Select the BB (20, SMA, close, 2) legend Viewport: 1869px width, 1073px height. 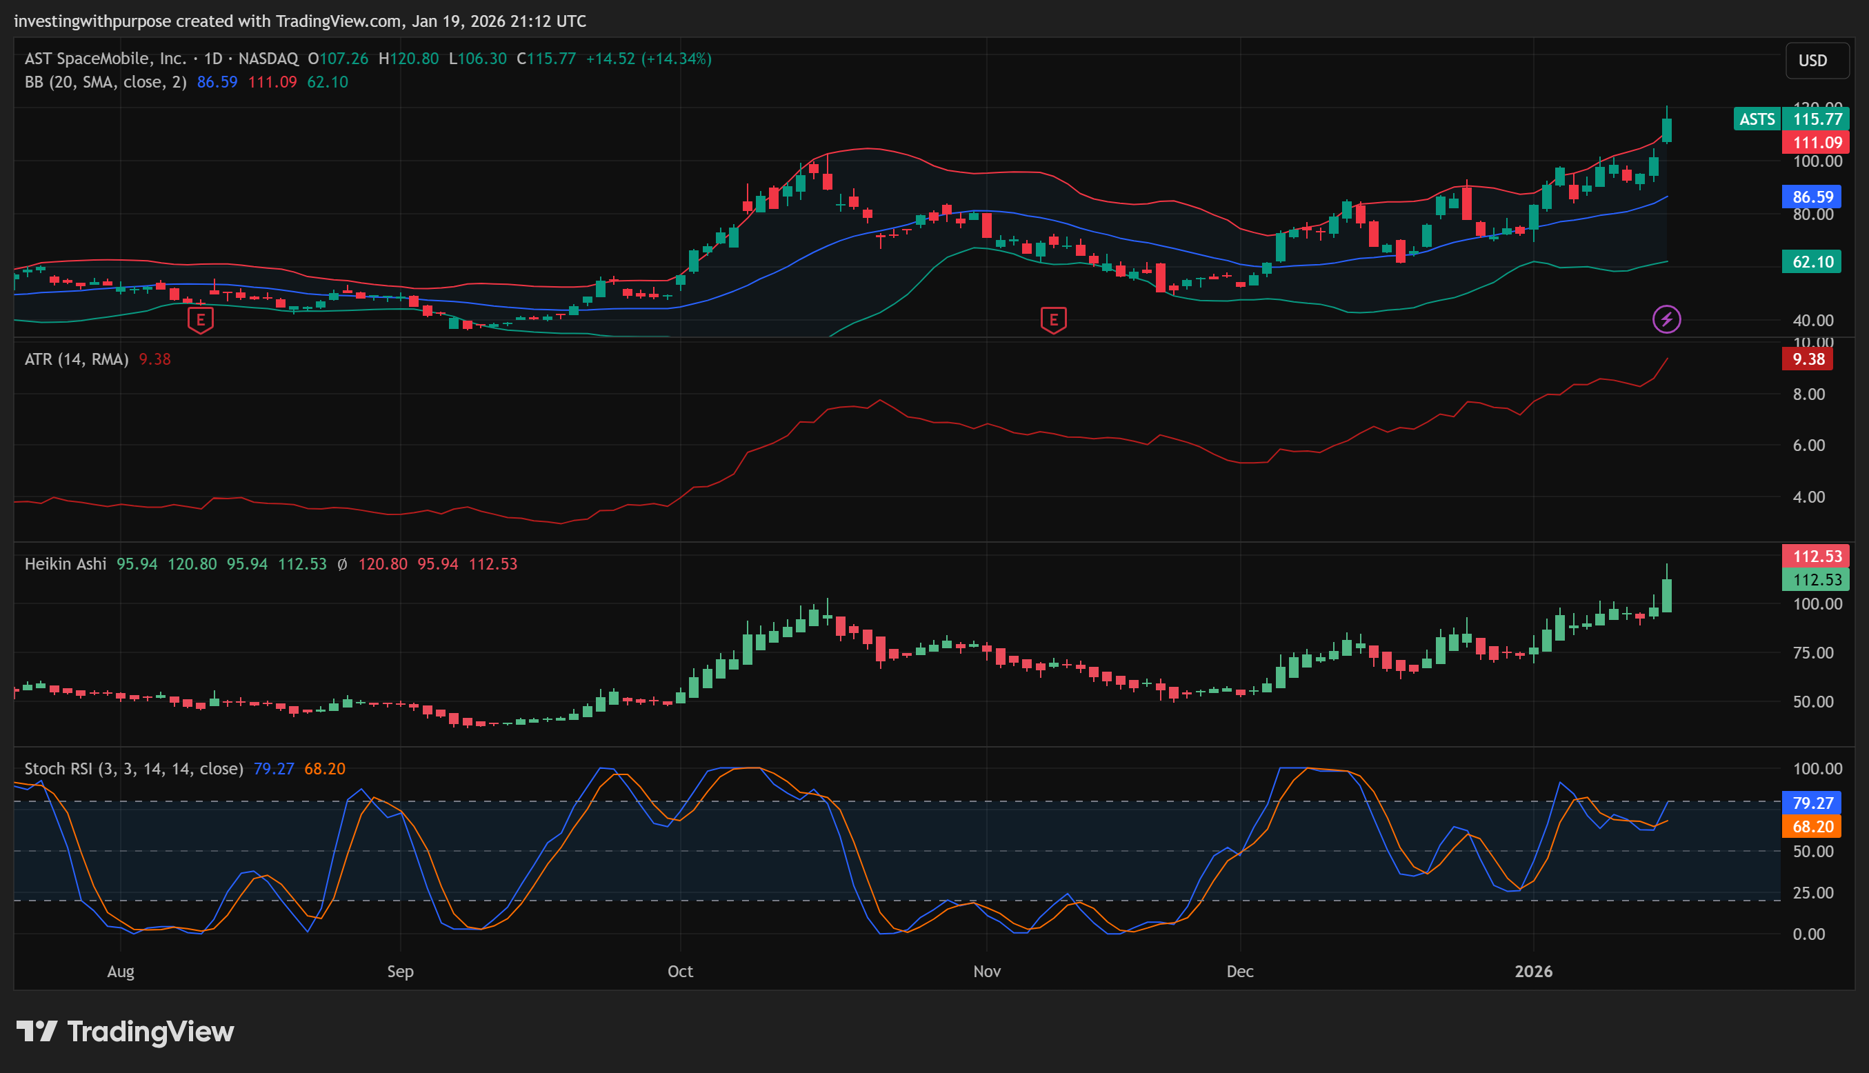[x=106, y=82]
